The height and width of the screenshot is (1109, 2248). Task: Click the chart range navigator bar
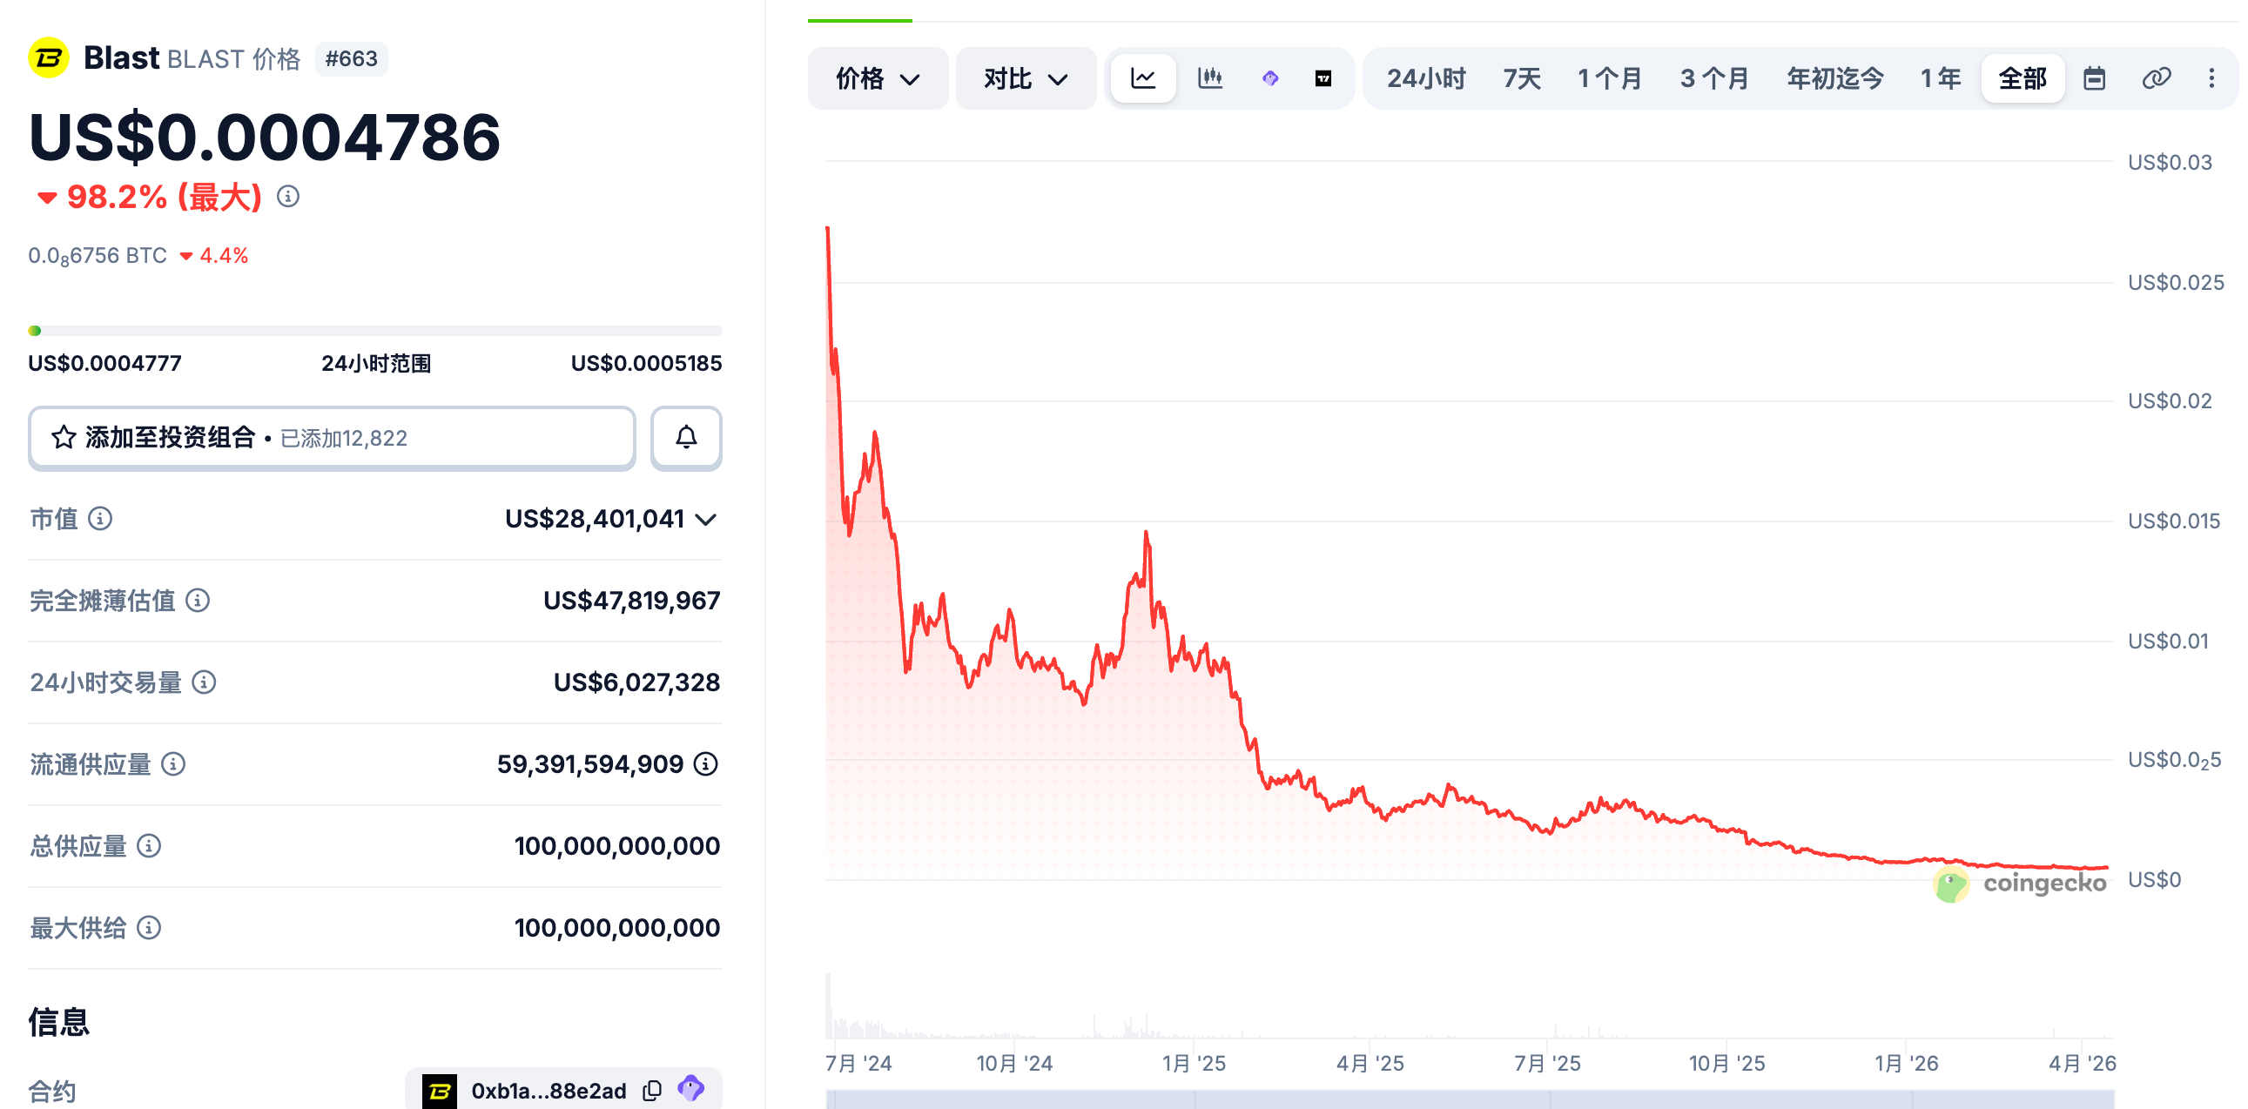1470,1099
